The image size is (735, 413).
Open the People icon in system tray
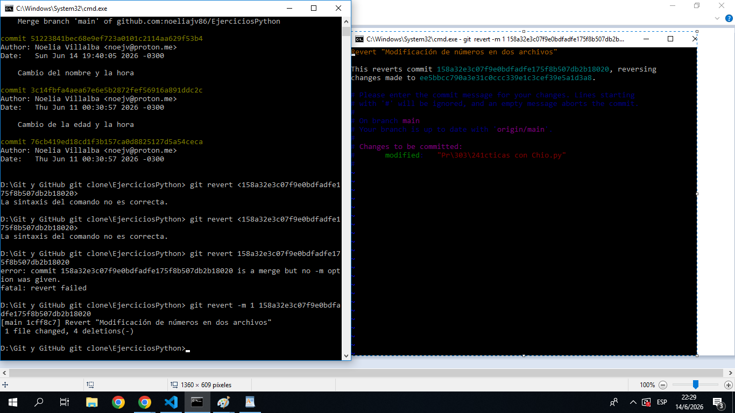[x=614, y=402]
